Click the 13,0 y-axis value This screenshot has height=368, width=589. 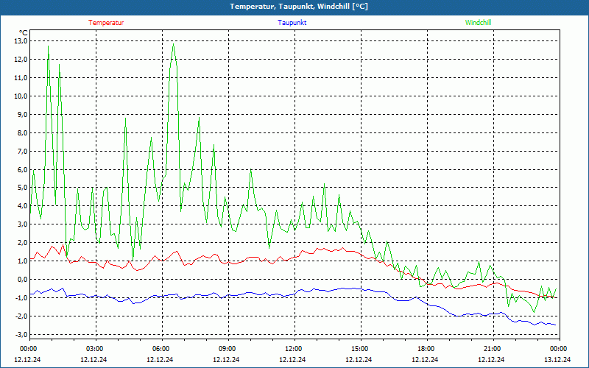(21, 40)
